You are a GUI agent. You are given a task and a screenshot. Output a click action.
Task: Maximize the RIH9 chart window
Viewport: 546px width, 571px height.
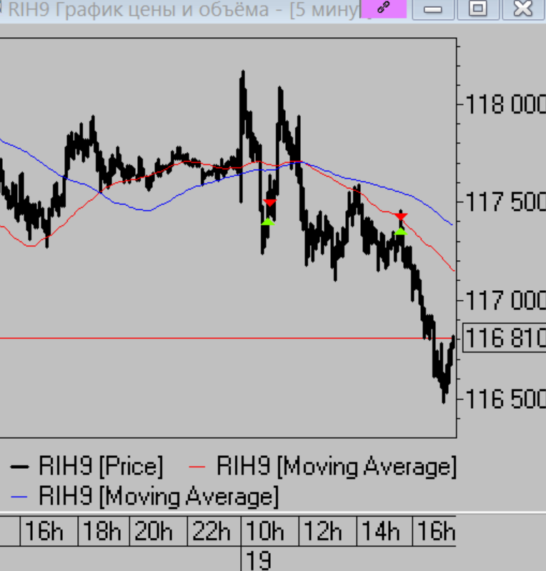click(x=477, y=9)
